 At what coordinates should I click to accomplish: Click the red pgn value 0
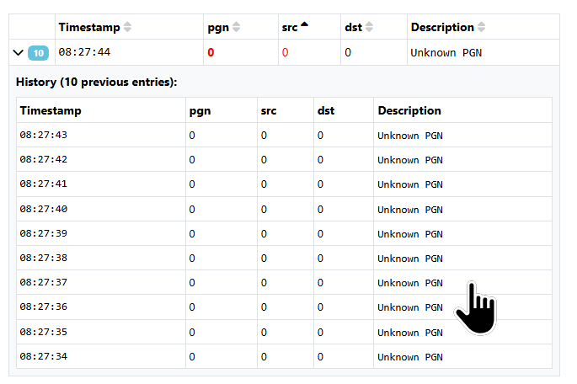coord(211,52)
